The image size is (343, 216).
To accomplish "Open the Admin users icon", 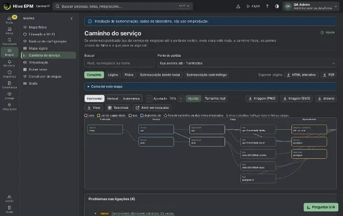I will click(9, 197).
